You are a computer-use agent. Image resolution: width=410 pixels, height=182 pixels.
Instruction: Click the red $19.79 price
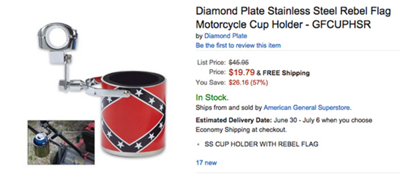click(242, 72)
